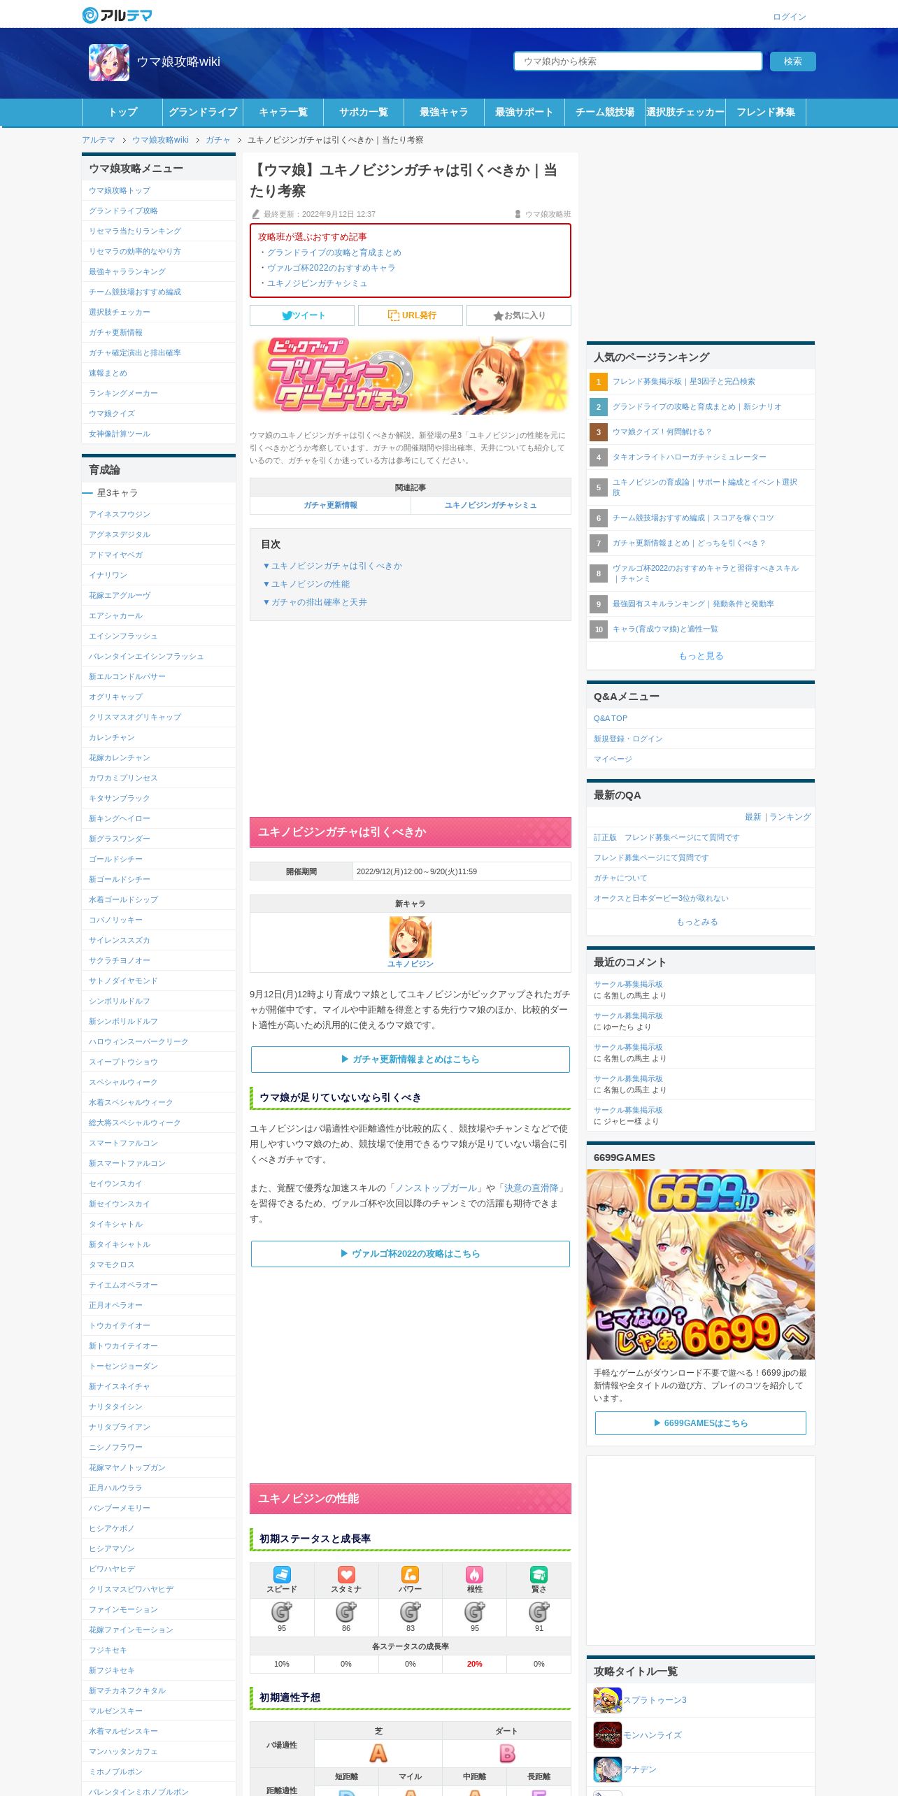Viewport: 898px width, 1796px height.
Task: Open the 選択肢チェッカー navigation tab
Action: tap(685, 112)
